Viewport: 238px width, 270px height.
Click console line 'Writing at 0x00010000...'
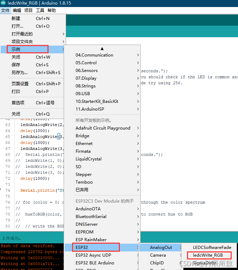click(x=30, y=258)
